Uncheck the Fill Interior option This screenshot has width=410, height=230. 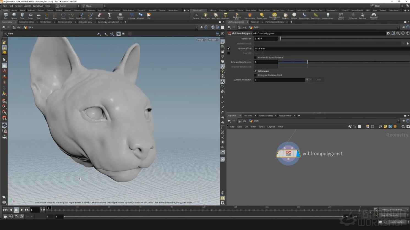click(255, 71)
